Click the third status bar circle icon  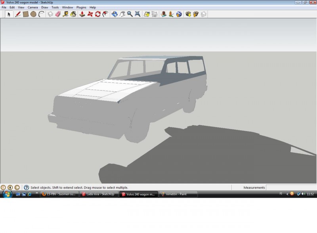pos(17,187)
